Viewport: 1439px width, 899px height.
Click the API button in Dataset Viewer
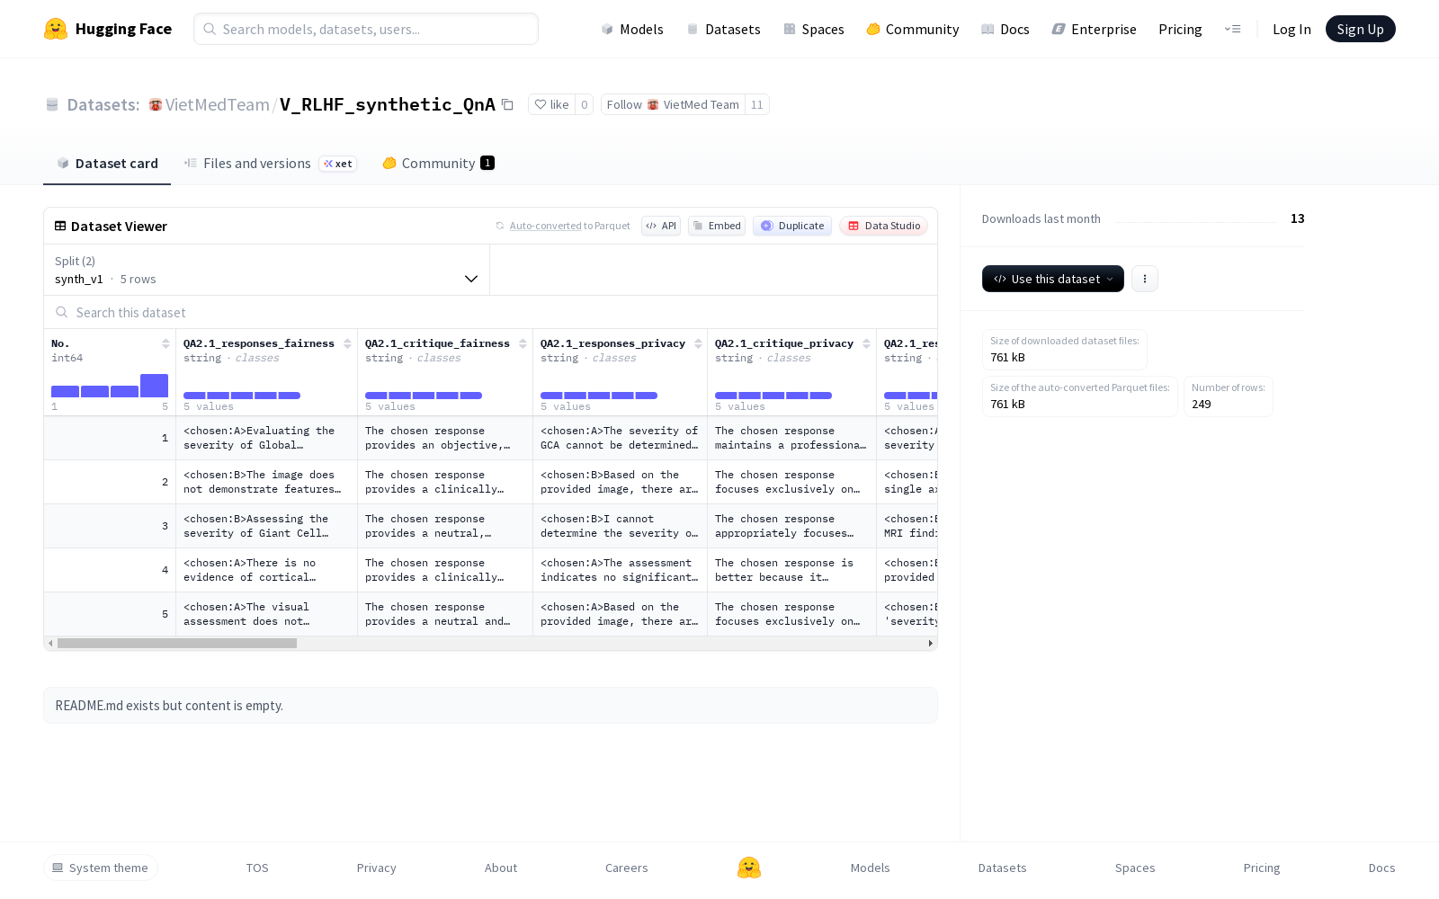click(x=661, y=226)
